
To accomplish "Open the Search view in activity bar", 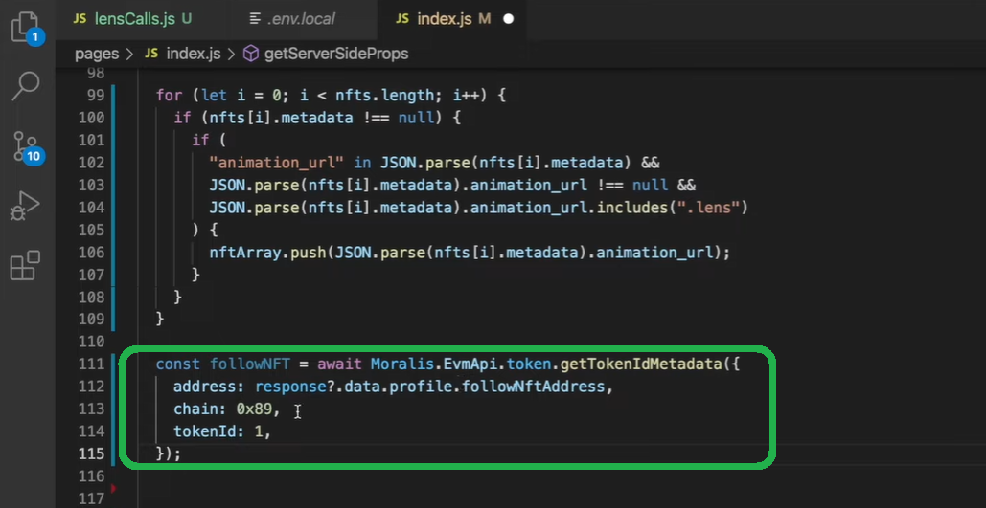I will point(27,85).
